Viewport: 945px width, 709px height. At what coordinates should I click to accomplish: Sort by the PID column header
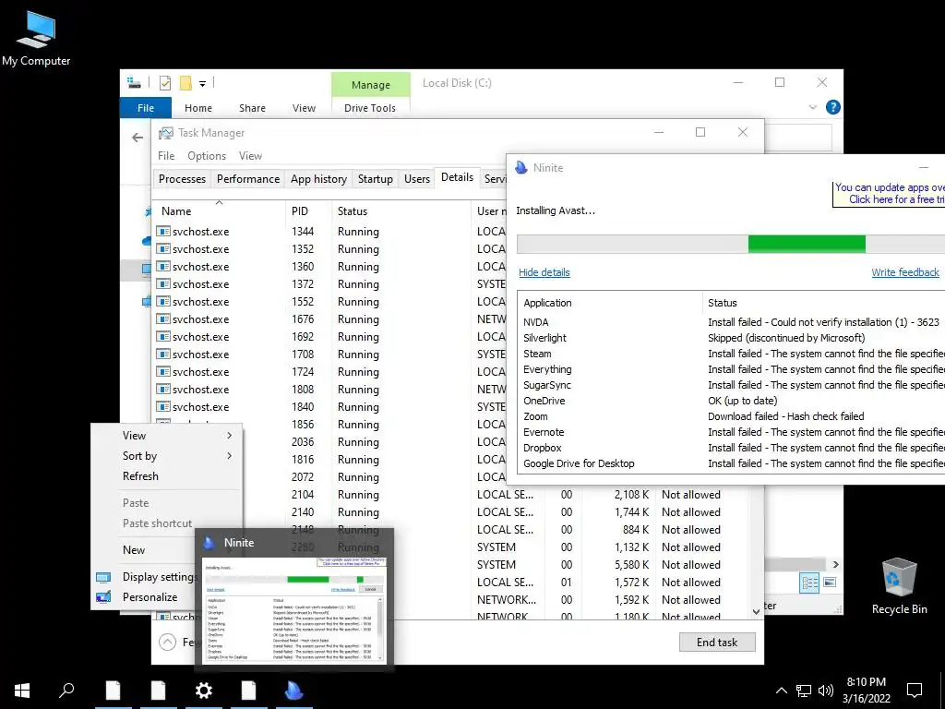click(x=308, y=211)
